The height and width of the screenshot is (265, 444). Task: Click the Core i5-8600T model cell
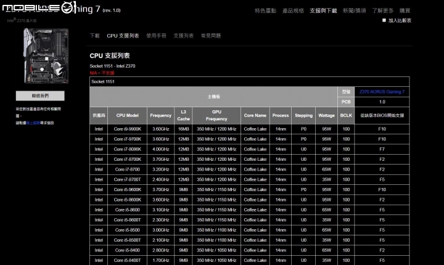pos(128,220)
